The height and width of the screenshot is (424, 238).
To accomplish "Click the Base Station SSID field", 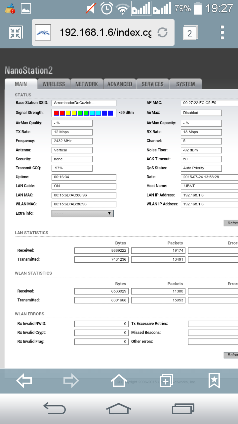I will tap(84, 103).
